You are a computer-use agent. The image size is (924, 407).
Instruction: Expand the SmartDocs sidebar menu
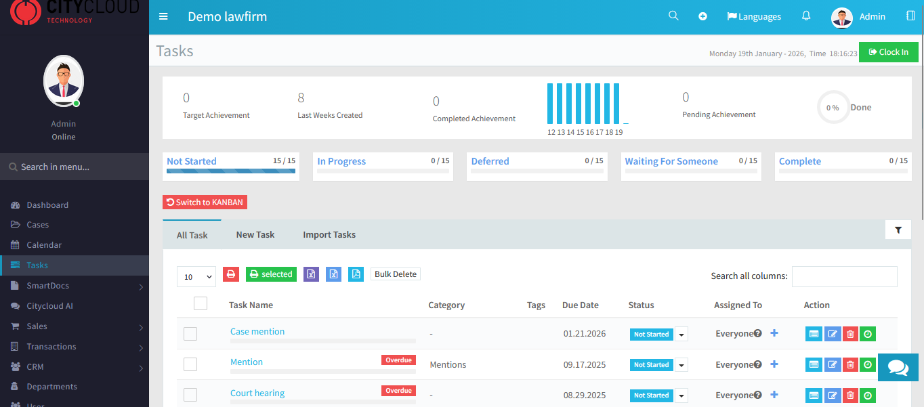75,286
